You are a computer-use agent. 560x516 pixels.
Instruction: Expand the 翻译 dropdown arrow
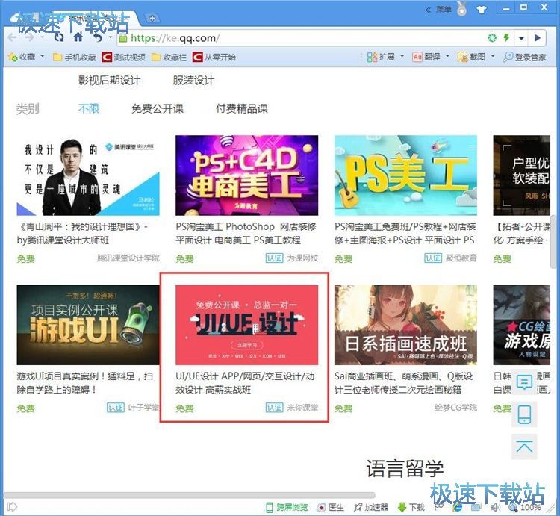pyautogui.click(x=447, y=56)
